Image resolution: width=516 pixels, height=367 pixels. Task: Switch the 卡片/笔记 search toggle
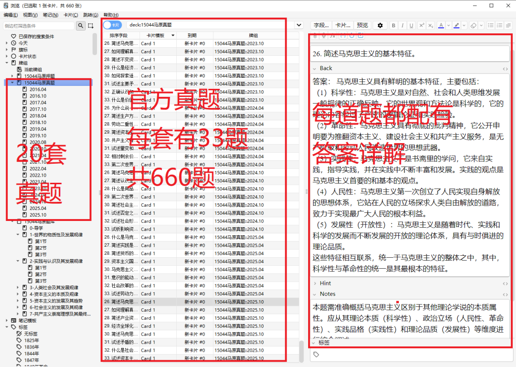coord(113,25)
